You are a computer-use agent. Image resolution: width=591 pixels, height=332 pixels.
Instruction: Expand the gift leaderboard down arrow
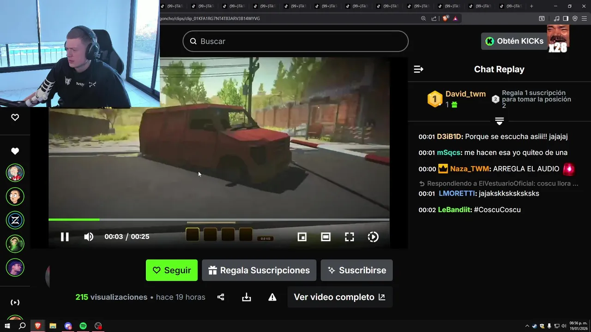click(x=499, y=121)
